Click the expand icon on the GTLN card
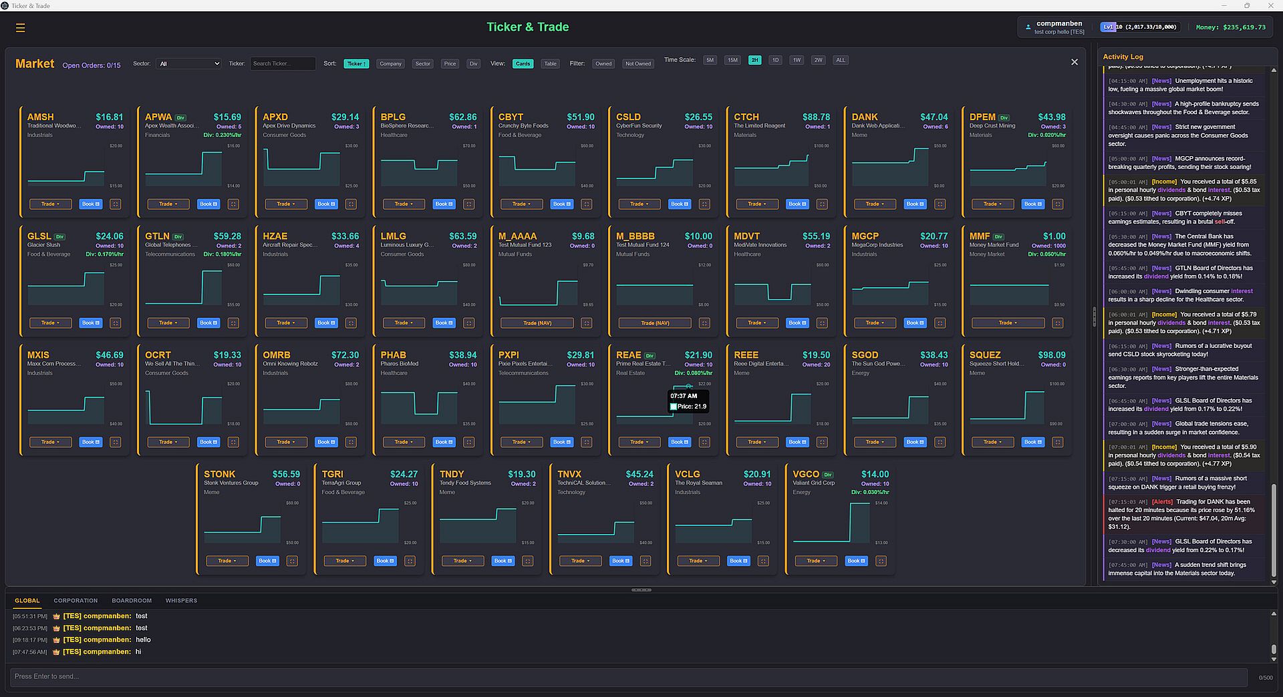Screen dimensions: 1283x697 (233, 323)
